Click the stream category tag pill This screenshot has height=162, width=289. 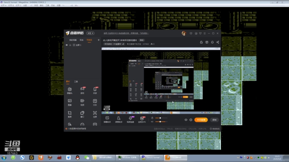114,44
